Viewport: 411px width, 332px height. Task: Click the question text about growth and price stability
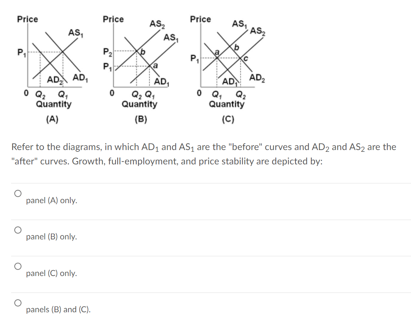pyautogui.click(x=204, y=154)
